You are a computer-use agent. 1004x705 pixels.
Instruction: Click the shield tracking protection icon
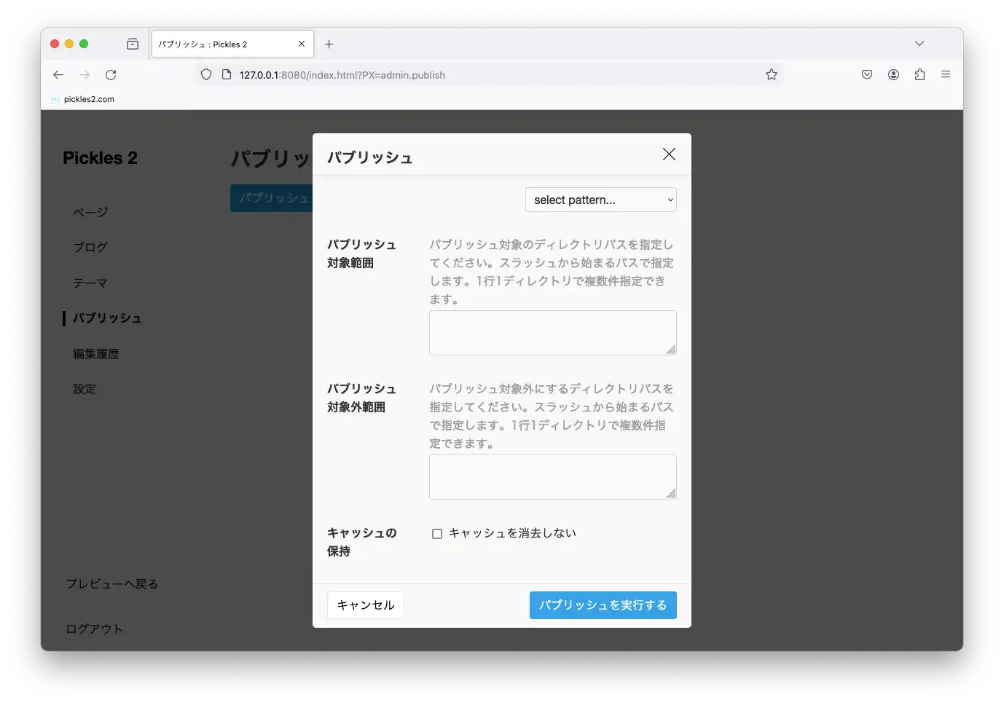click(206, 75)
